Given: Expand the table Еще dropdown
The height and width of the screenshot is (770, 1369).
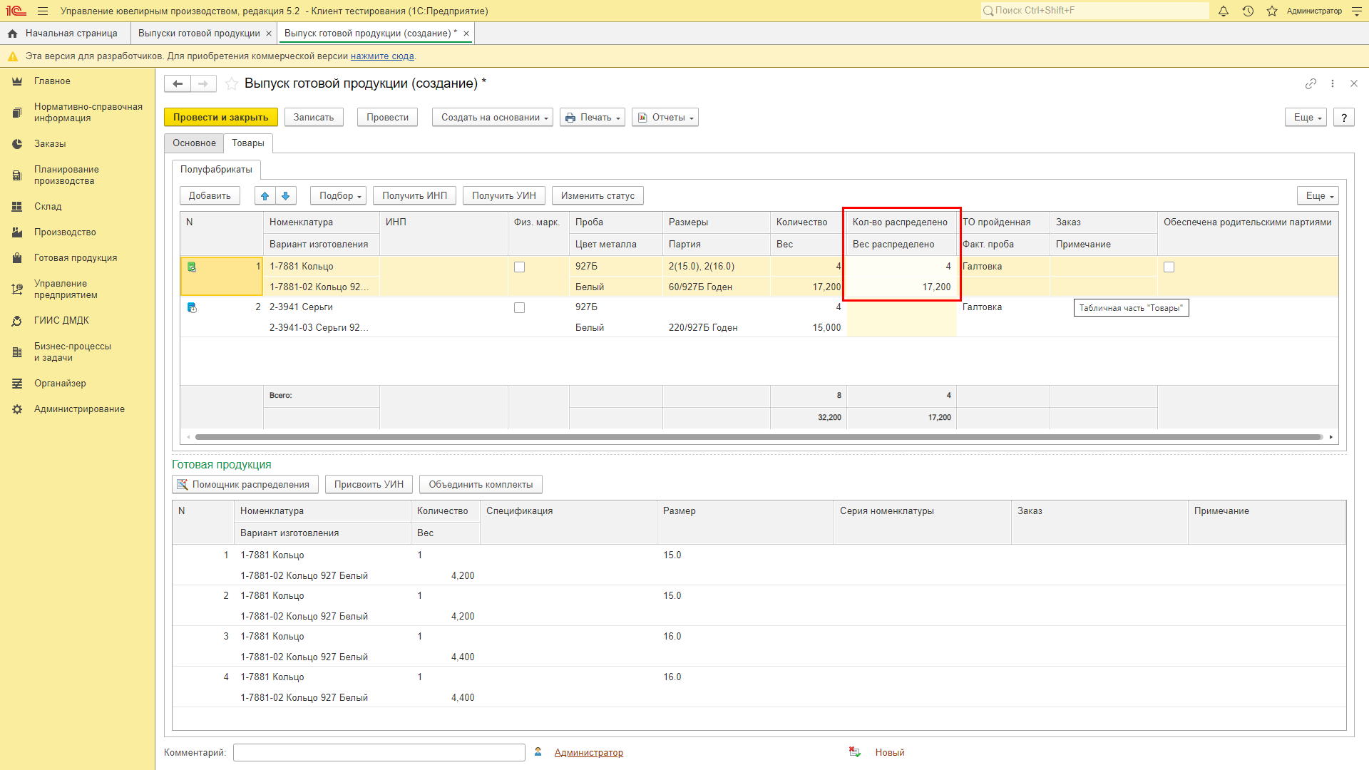Looking at the screenshot, I should coord(1318,196).
